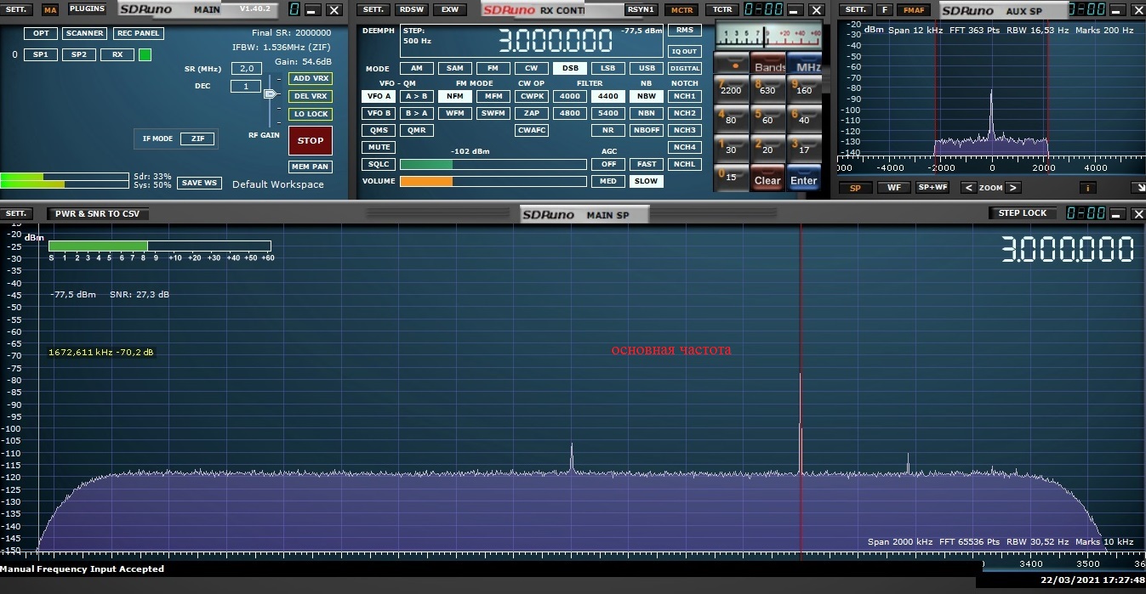Image resolution: width=1146 pixels, height=594 pixels.
Task: Click the keypad Enter key
Action: (805, 178)
